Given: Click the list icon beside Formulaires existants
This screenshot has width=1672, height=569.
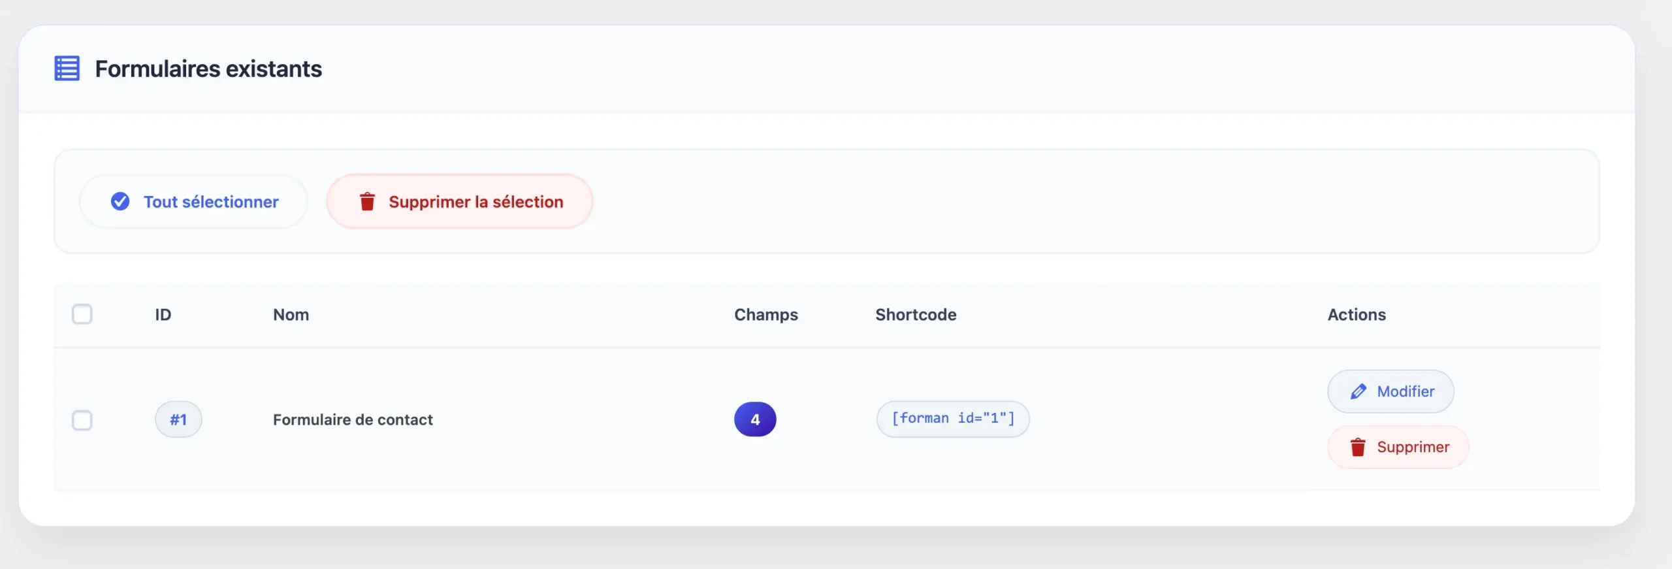Looking at the screenshot, I should 67,69.
